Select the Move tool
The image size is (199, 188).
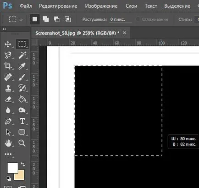pyautogui.click(x=8, y=44)
